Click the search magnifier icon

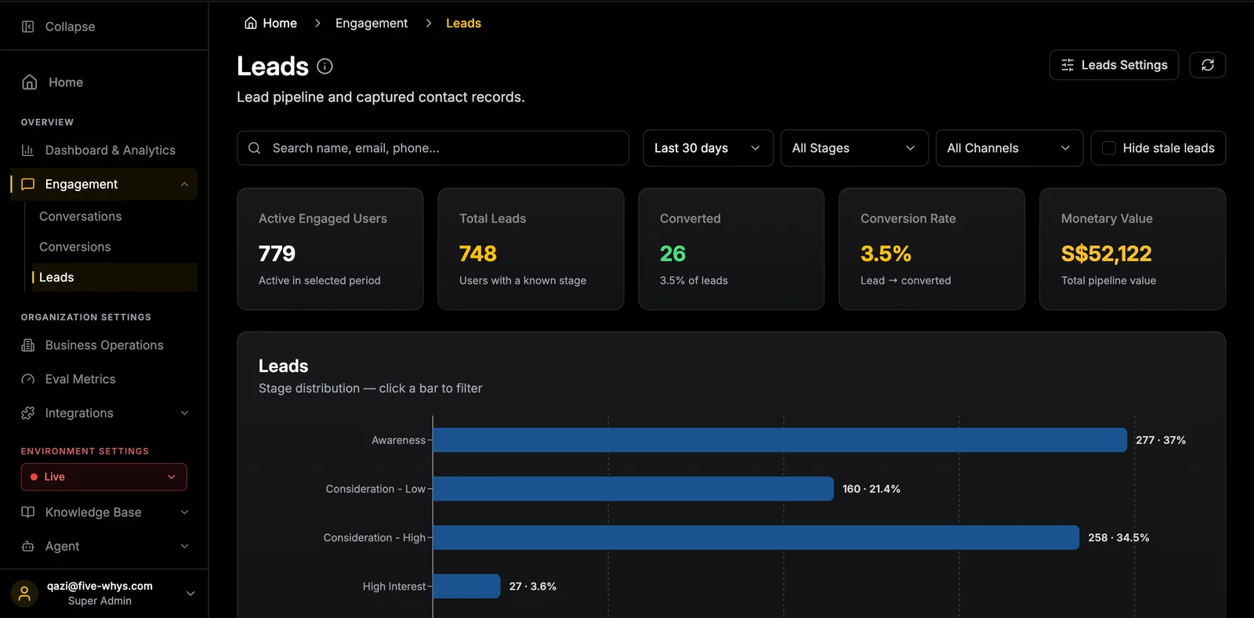255,148
